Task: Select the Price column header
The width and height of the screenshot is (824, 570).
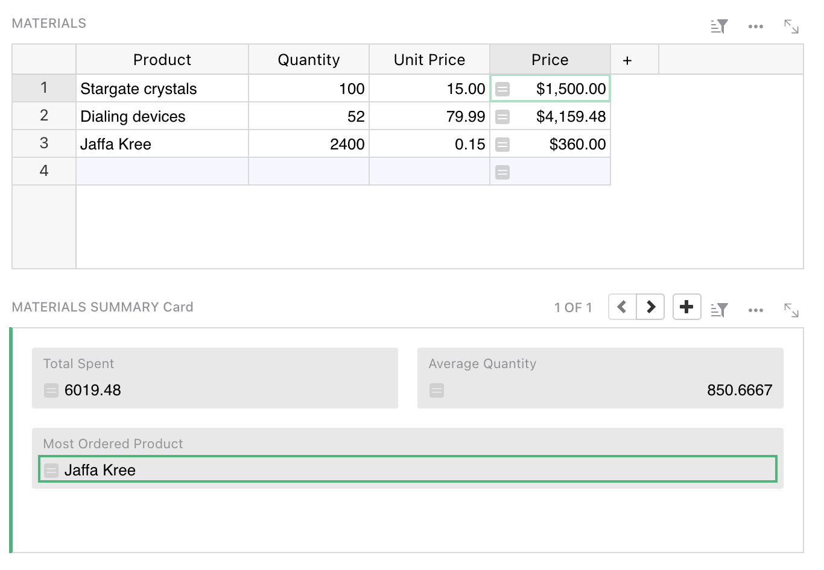Action: [550, 60]
